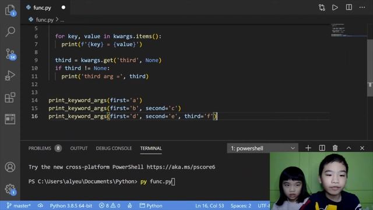Viewport: 373px width, 210px height.
Task: Maximize the panel with up chevron
Action: tap(349, 148)
